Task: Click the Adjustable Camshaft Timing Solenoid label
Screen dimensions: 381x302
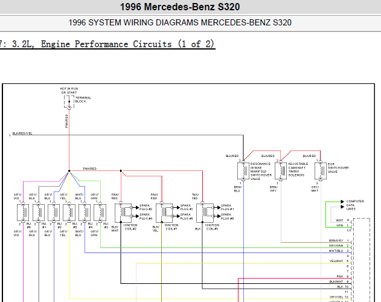Action: click(x=298, y=170)
